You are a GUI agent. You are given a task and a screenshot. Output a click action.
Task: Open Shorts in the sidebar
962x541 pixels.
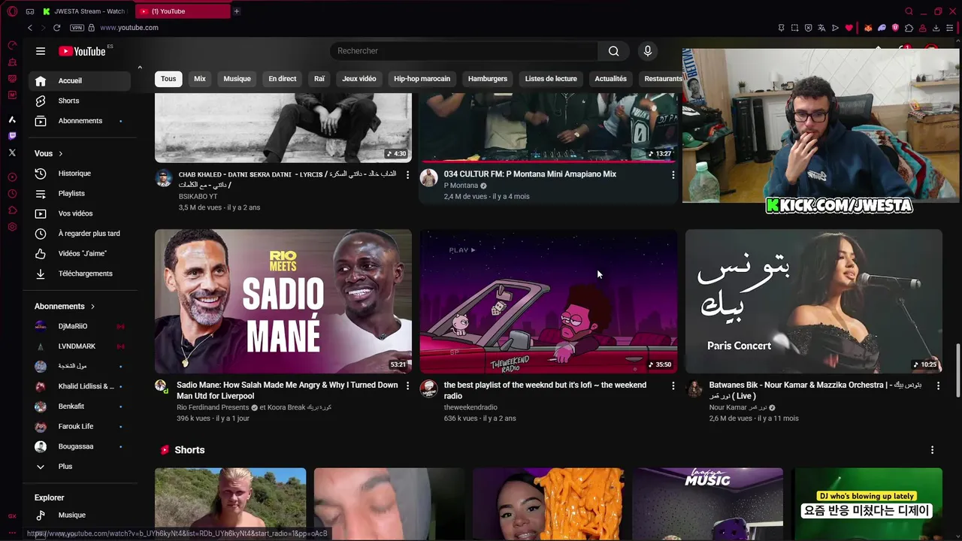pos(79,101)
